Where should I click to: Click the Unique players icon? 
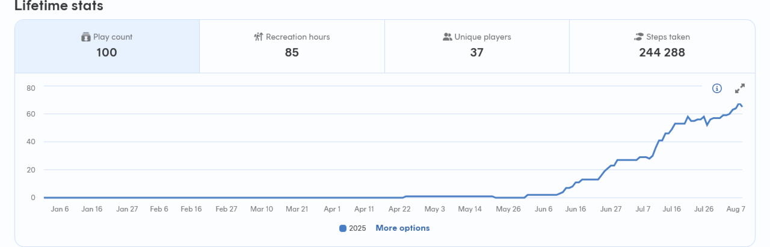(447, 37)
